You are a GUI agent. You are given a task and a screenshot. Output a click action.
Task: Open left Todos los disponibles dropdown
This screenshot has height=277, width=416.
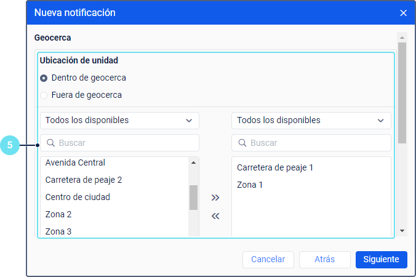pyautogui.click(x=119, y=121)
